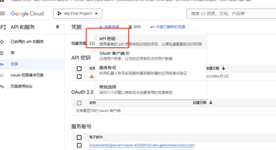This screenshot has height=150, width=276.
Task: Open the hamburger navigation menu
Action: click(2, 13)
